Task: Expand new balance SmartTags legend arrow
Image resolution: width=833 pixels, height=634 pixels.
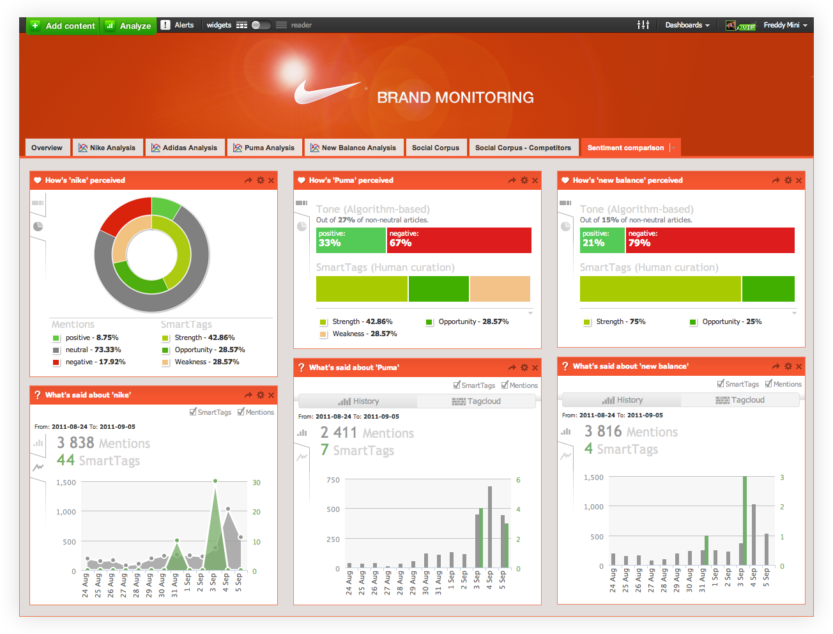Action: pos(794,313)
